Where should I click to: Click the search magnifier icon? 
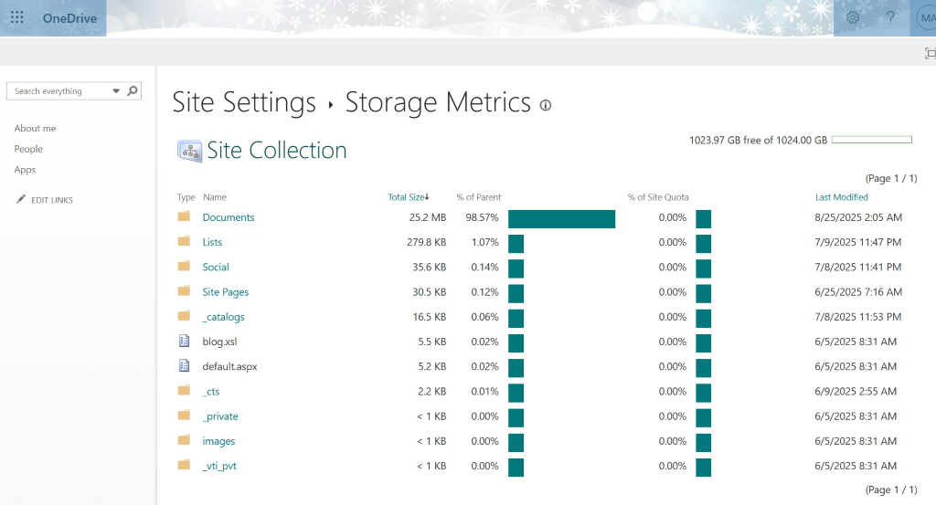(x=133, y=90)
